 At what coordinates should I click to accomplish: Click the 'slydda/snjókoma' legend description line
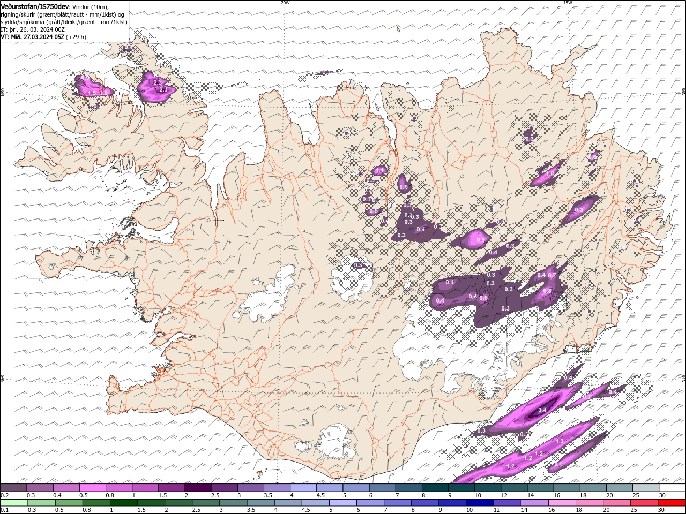[64, 22]
